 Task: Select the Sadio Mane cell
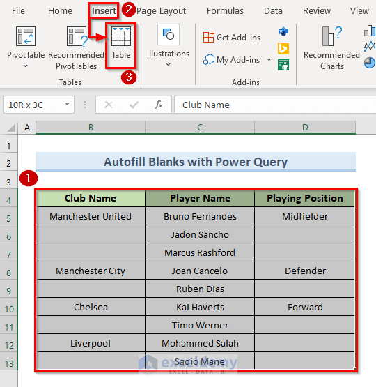(x=200, y=361)
